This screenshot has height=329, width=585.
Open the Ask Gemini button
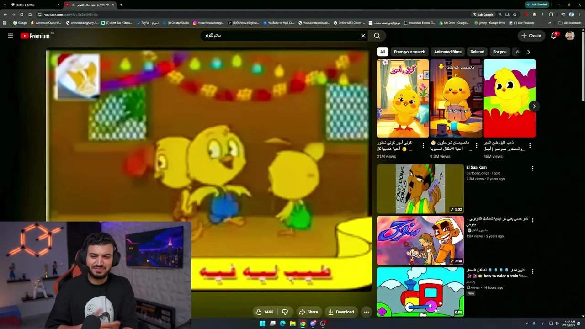pos(537,5)
